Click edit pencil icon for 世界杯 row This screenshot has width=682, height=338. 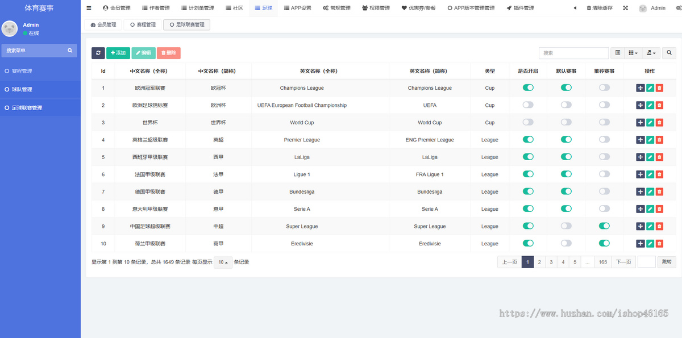point(650,122)
